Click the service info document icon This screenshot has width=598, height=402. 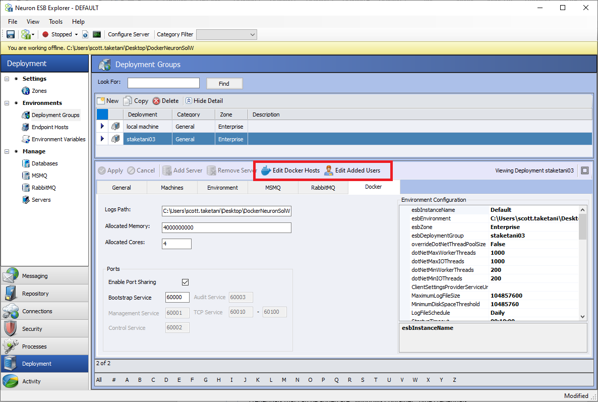point(85,34)
